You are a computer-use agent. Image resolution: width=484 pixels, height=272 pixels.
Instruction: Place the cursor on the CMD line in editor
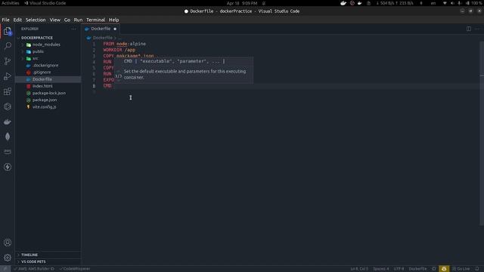[107, 86]
